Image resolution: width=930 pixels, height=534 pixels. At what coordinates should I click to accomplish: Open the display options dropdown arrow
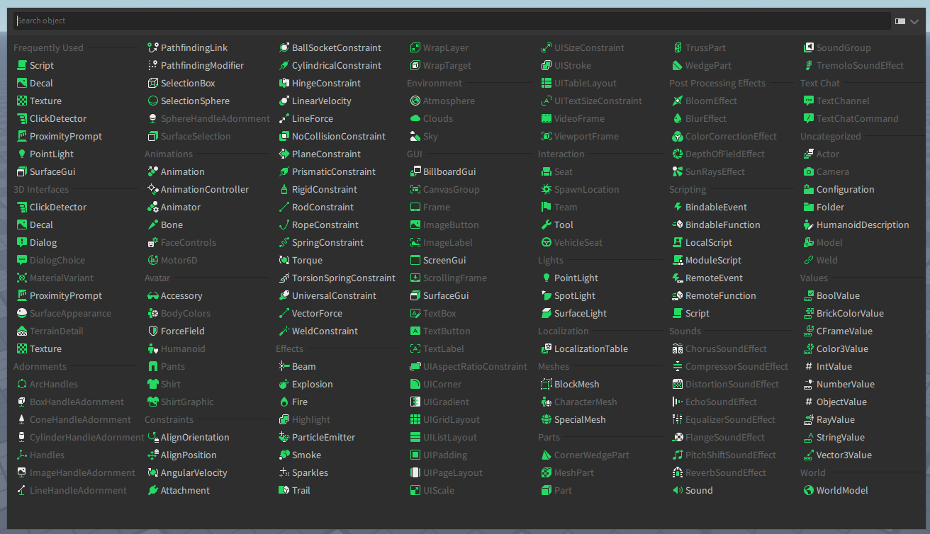[x=917, y=21]
